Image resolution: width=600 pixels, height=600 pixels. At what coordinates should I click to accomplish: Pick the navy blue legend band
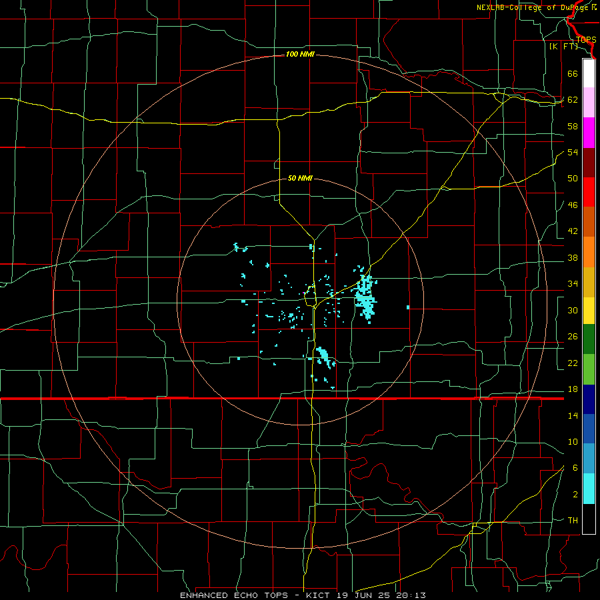[589, 399]
